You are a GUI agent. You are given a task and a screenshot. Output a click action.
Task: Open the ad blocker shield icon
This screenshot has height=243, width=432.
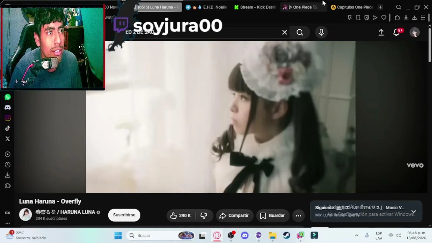pyautogui.click(x=367, y=18)
